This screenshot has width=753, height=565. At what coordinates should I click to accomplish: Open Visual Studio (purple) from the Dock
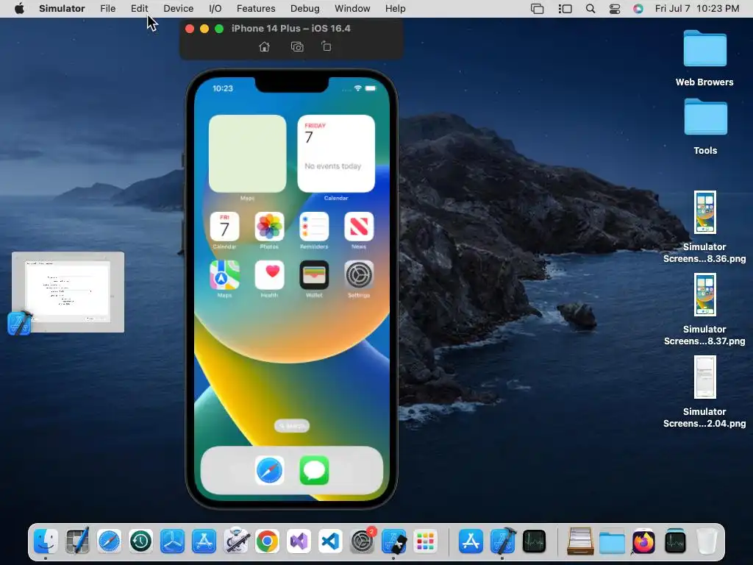pos(299,541)
